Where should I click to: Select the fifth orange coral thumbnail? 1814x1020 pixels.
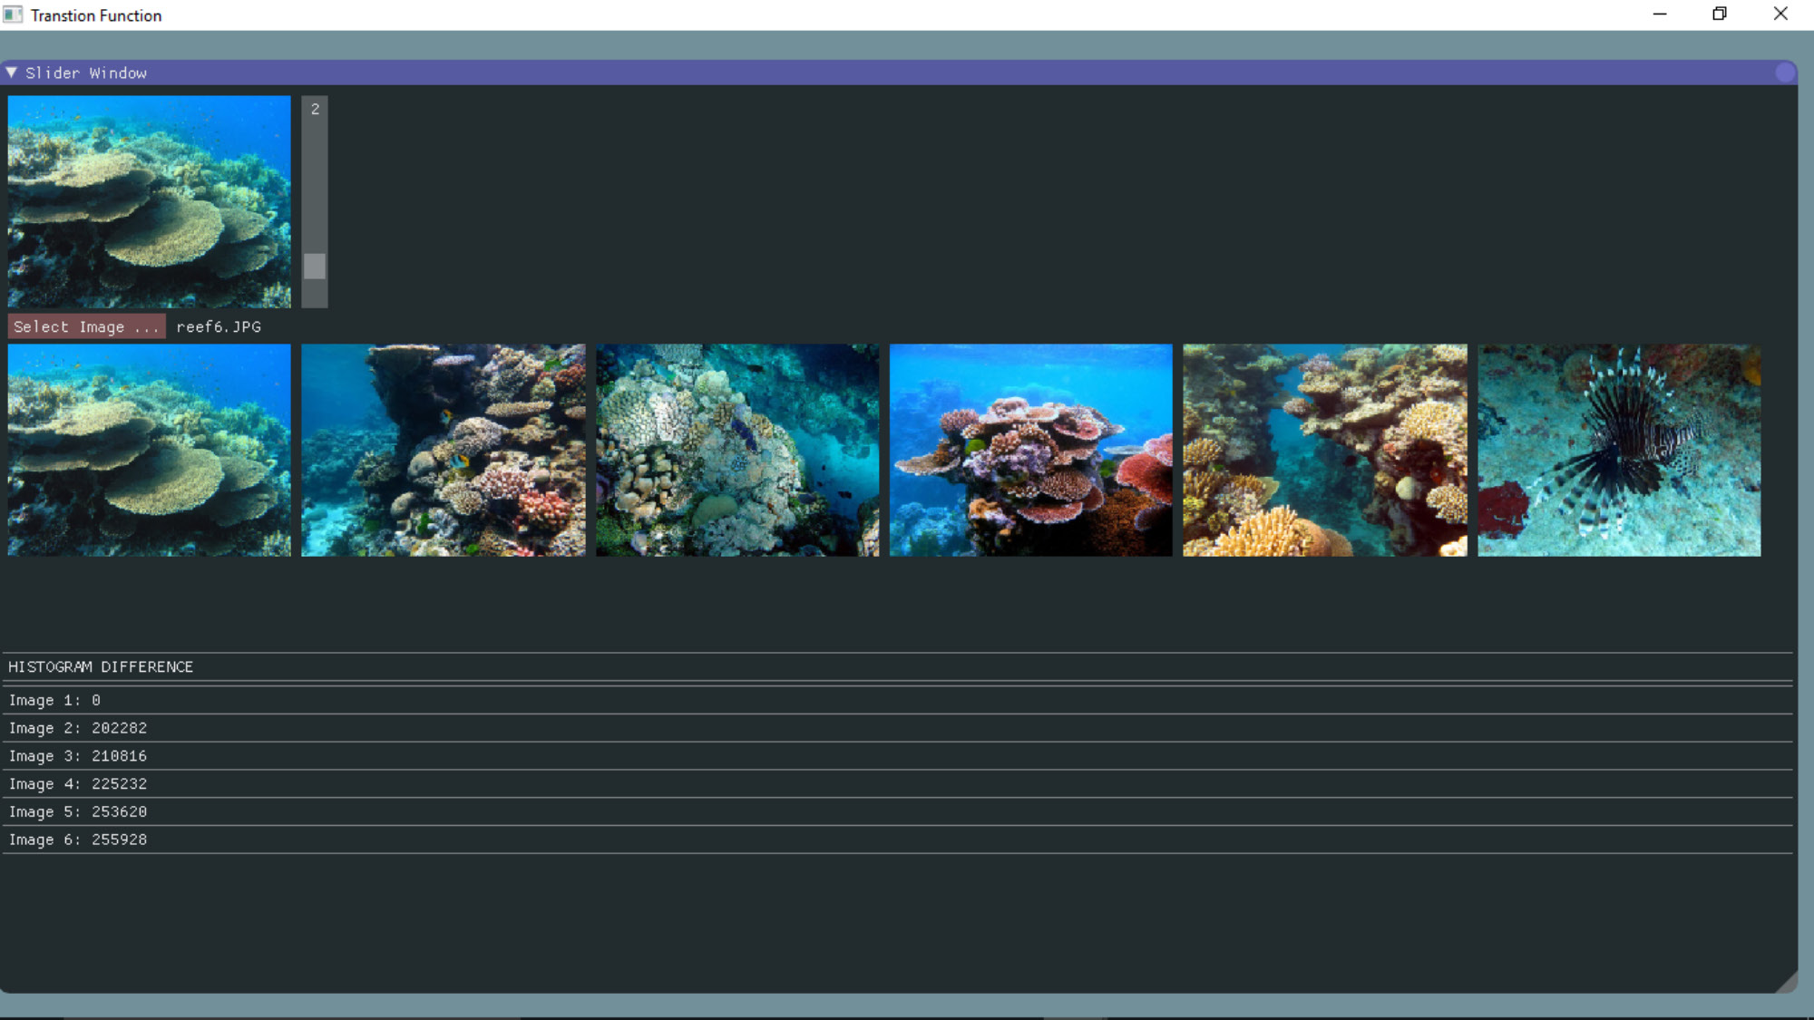1324,450
